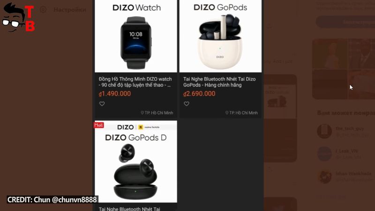Open the DIZO GoPods D product image
The height and width of the screenshot is (211, 375).
click(x=136, y=161)
